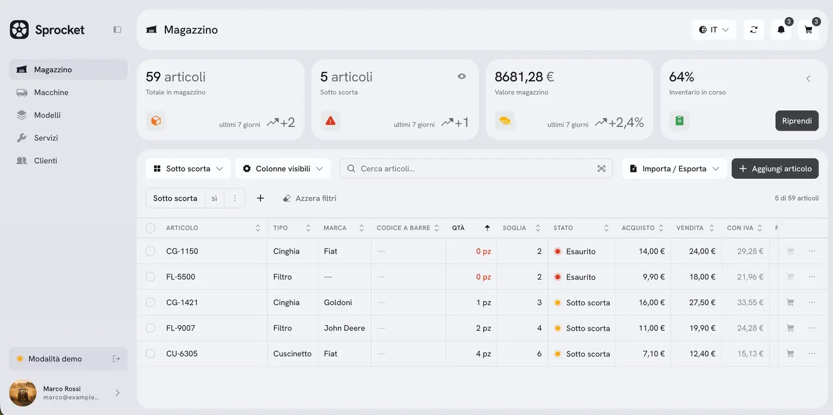This screenshot has width=833, height=415.
Task: Open the IT language dropdown
Action: tap(714, 29)
